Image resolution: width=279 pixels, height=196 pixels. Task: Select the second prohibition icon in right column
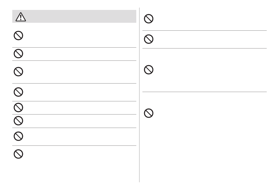pos(149,39)
